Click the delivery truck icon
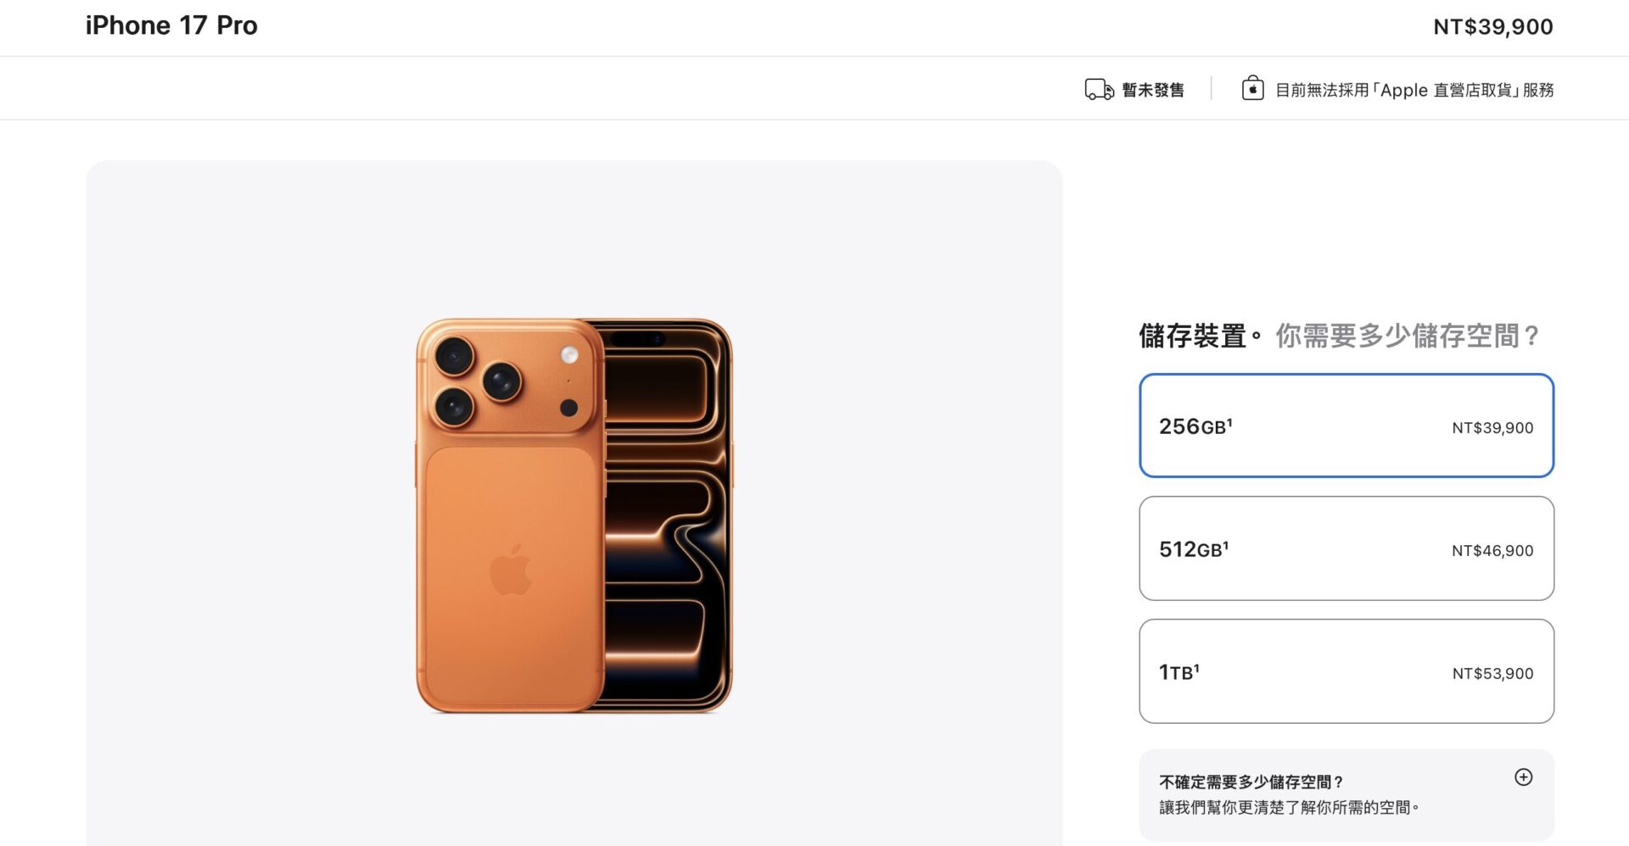This screenshot has height=846, width=1629. (x=1099, y=90)
